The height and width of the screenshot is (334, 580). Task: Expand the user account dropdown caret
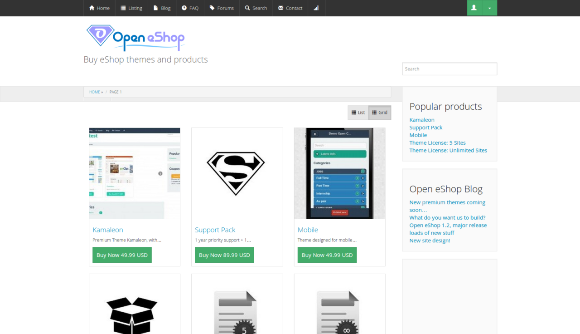490,8
